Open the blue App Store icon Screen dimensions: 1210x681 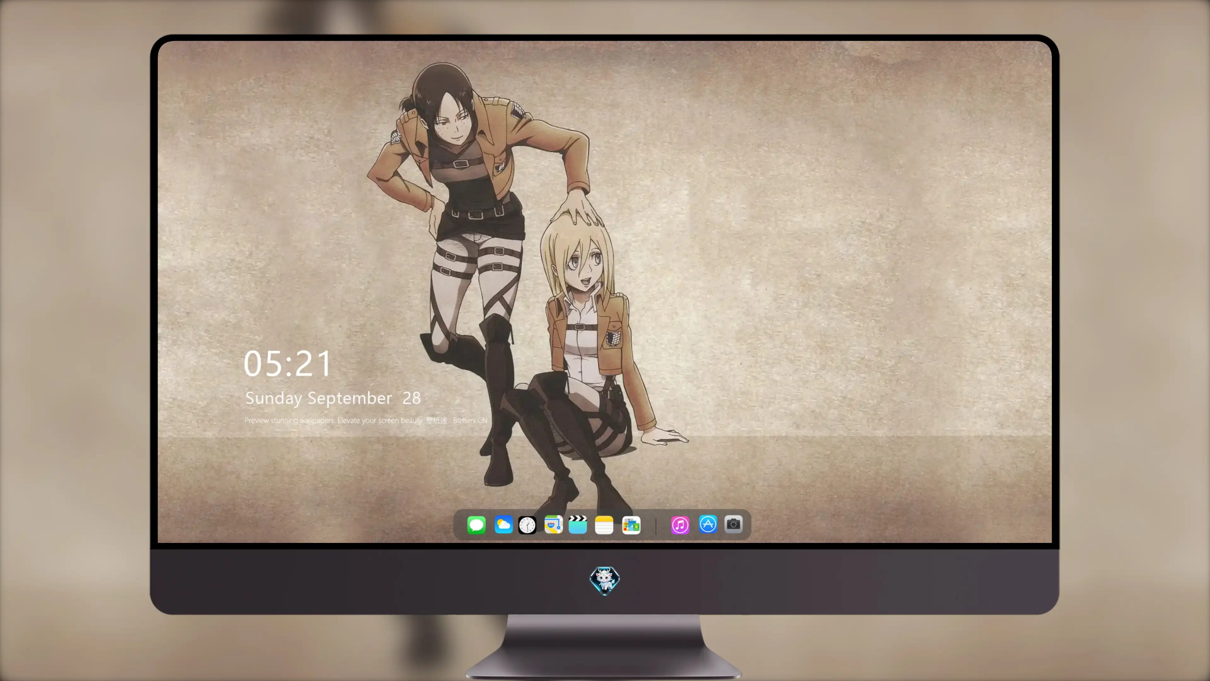click(x=708, y=525)
